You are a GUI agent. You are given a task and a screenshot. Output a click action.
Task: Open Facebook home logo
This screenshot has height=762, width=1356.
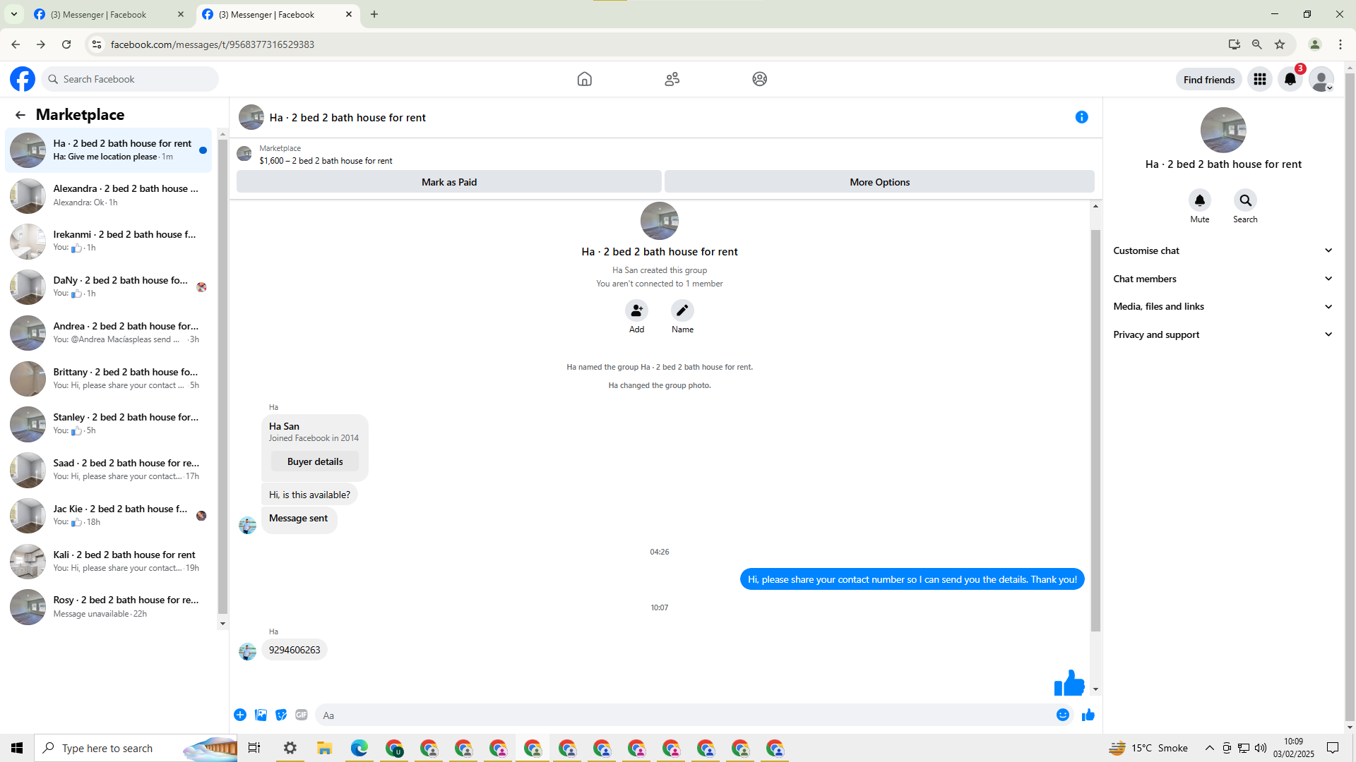pyautogui.click(x=23, y=79)
